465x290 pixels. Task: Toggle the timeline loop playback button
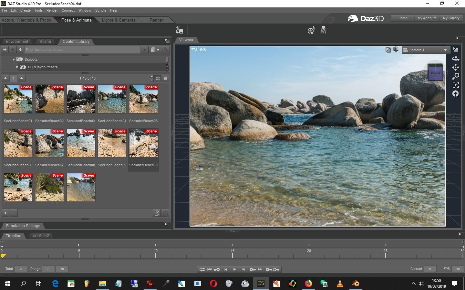pyautogui.click(x=202, y=269)
